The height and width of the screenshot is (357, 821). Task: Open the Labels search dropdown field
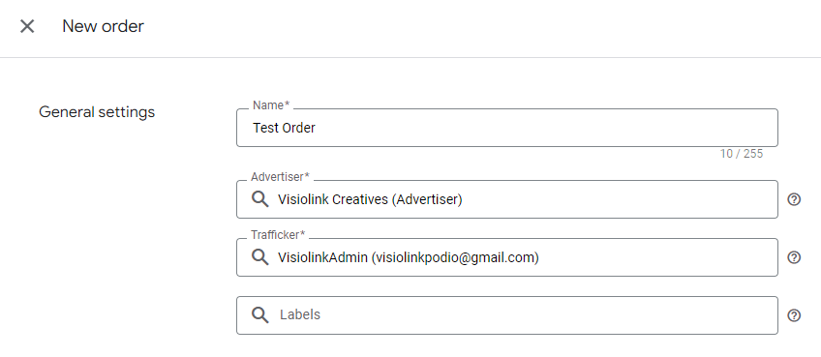pos(507,315)
